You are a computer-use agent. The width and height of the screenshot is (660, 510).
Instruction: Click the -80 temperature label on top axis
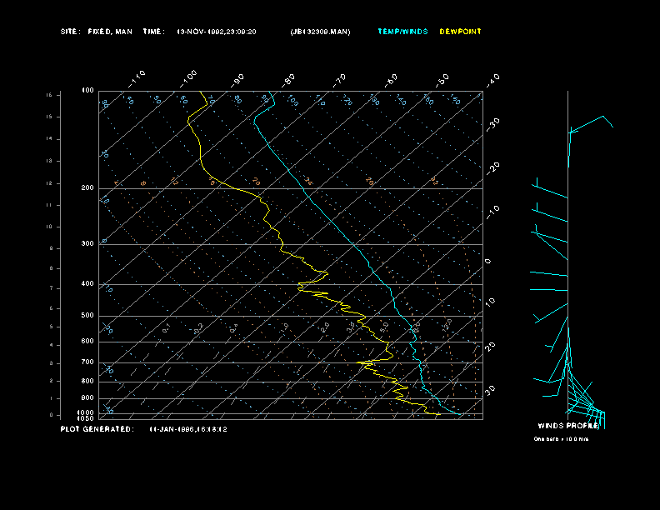point(288,80)
